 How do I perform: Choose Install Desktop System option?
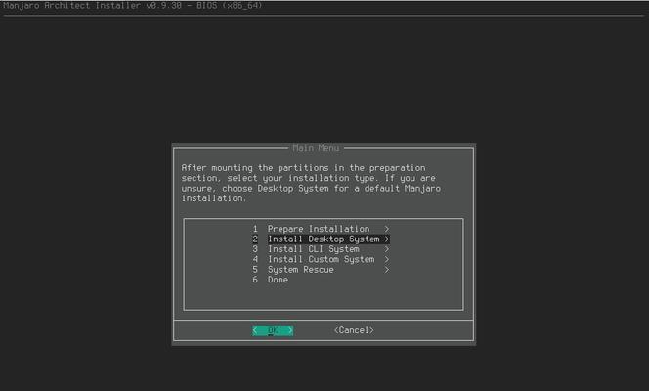[x=324, y=239]
